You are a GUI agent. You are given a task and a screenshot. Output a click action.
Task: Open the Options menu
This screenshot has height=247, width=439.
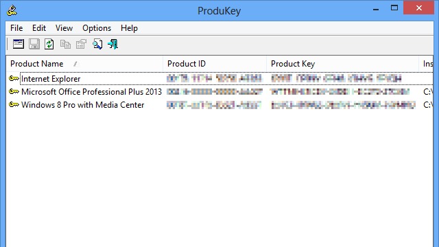(97, 28)
